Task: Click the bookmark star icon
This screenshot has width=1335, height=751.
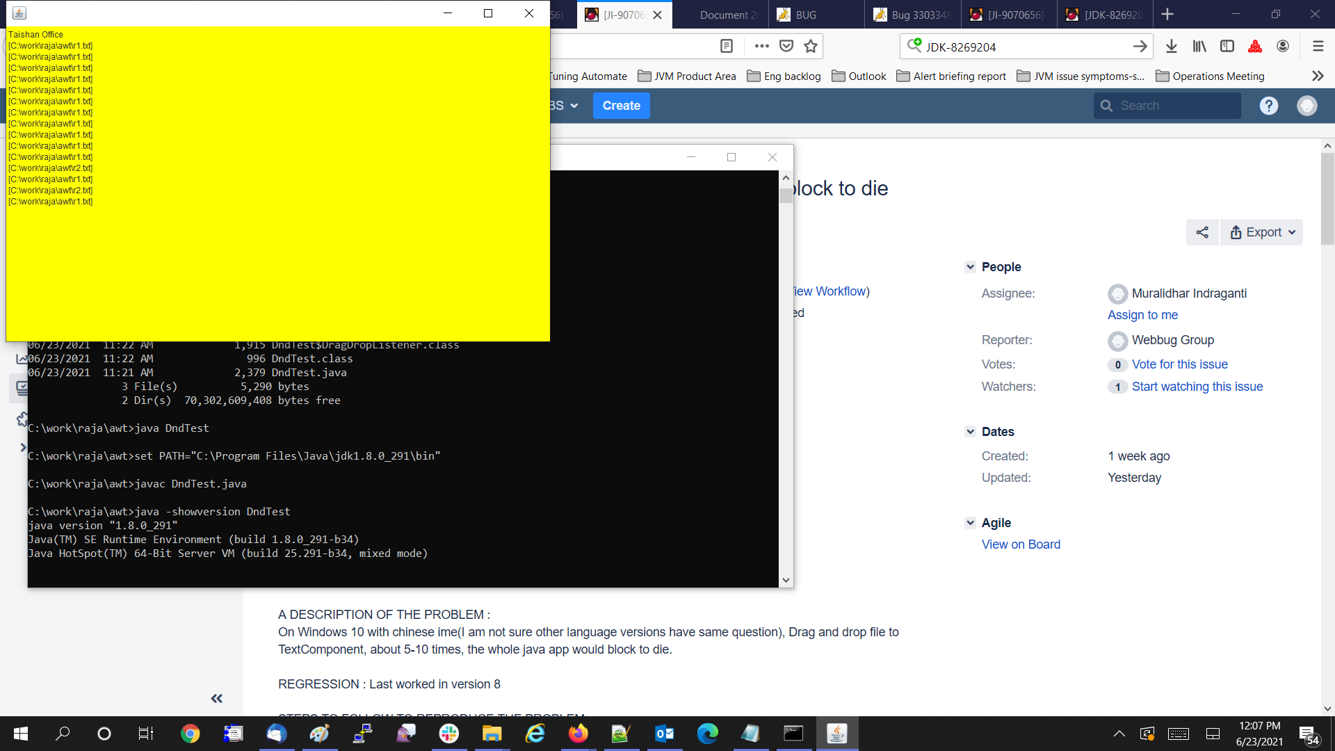Action: [x=811, y=47]
